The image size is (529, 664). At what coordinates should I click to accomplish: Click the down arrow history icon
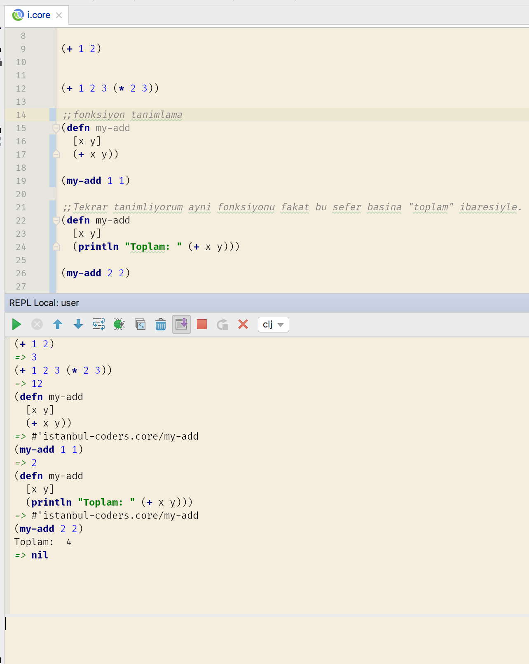tap(78, 325)
